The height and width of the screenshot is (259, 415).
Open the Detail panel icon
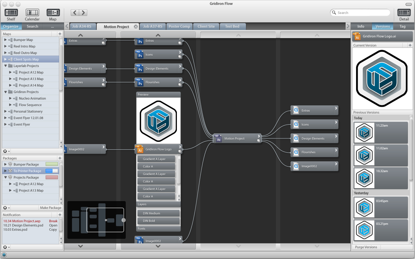click(x=404, y=13)
